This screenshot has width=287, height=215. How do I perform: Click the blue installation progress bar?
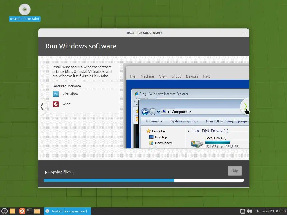(x=144, y=180)
